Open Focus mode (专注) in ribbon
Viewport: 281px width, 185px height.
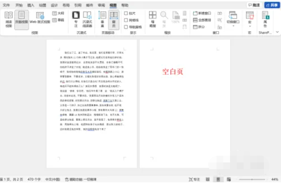click(76, 20)
